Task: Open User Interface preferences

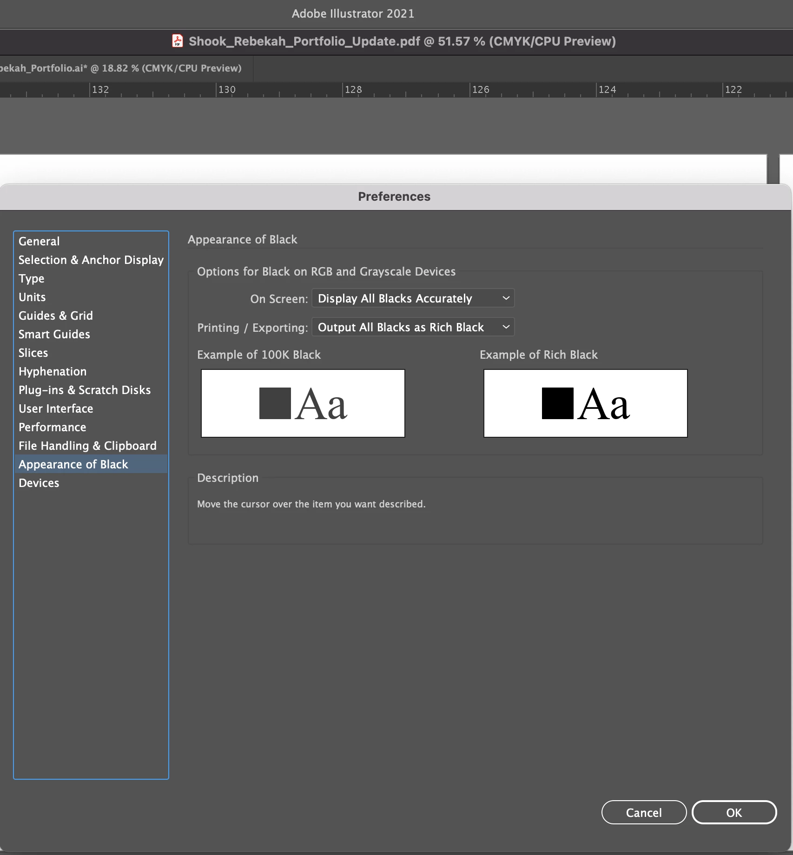Action: 91,408
